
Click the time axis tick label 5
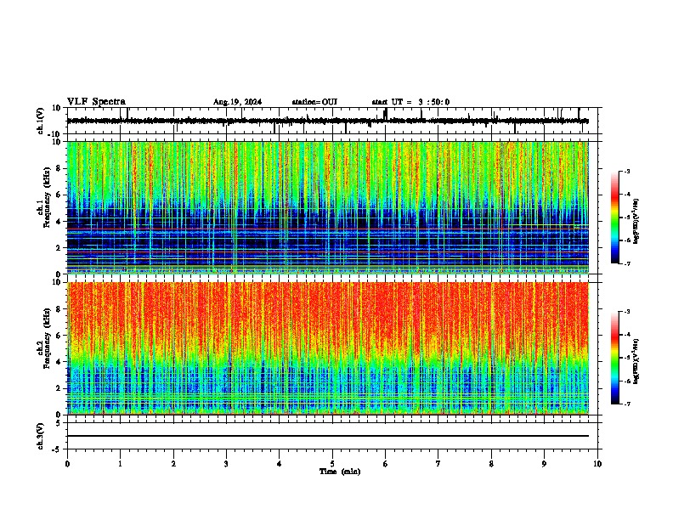click(x=332, y=464)
